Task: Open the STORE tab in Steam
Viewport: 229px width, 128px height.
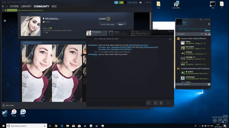Action: 14,6
